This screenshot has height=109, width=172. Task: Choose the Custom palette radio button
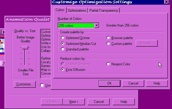(108, 43)
